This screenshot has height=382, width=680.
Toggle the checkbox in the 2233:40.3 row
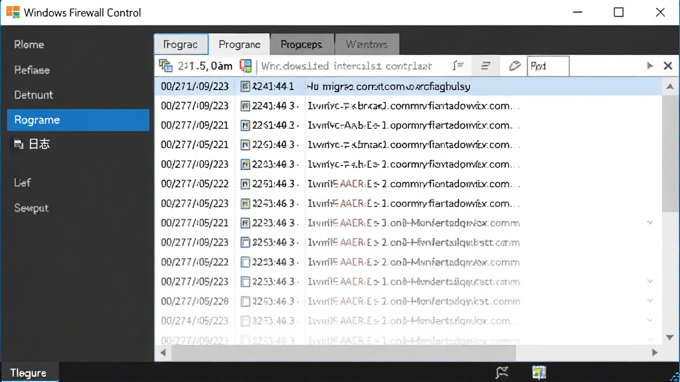(x=245, y=262)
